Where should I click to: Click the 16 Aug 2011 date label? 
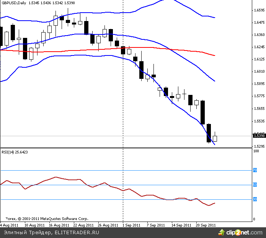click(x=59, y=225)
